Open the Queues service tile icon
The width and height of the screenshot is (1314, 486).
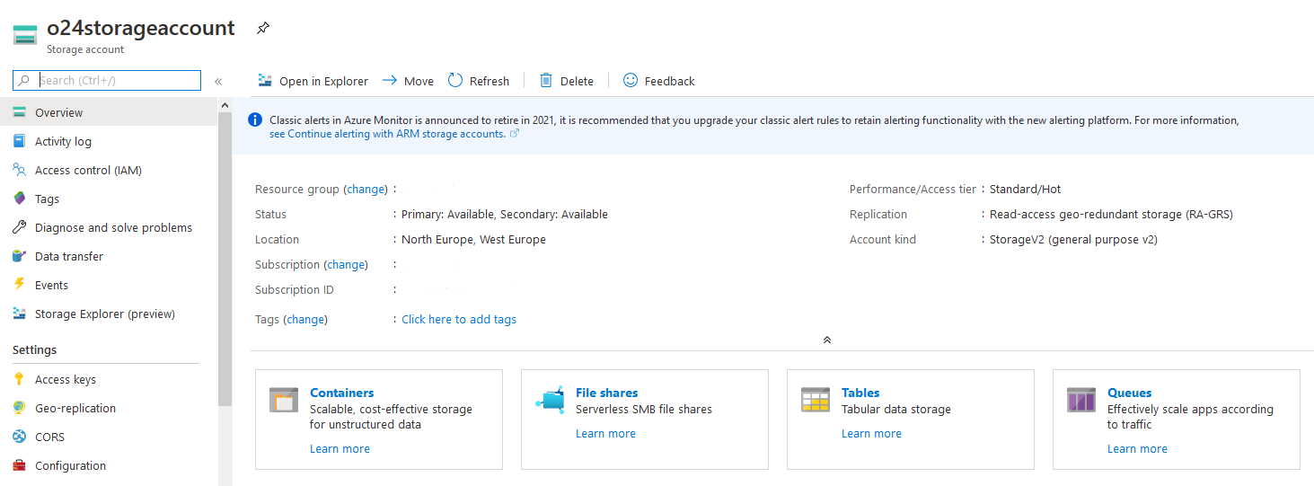pos(1081,401)
